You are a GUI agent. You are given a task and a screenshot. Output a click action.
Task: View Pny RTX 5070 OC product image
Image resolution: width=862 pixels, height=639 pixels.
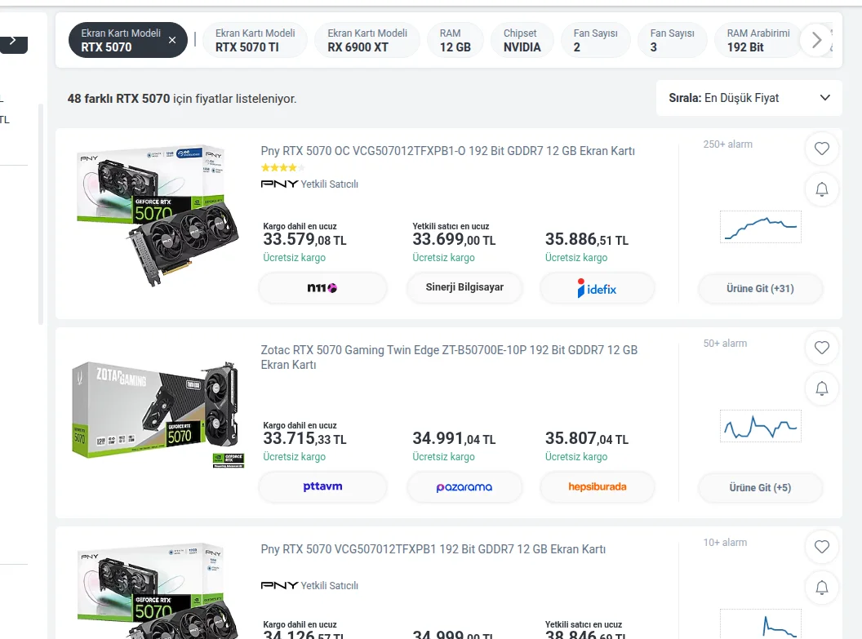pyautogui.click(x=158, y=215)
